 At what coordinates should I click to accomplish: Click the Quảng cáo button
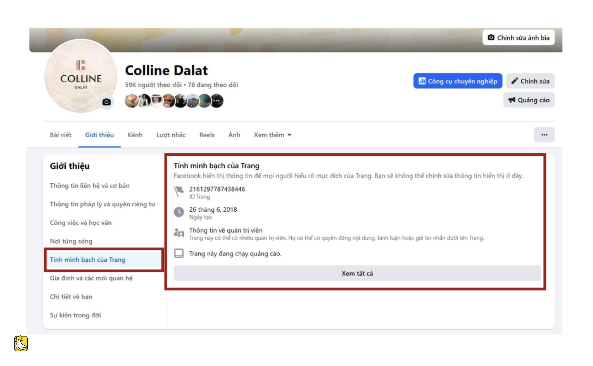(x=529, y=100)
